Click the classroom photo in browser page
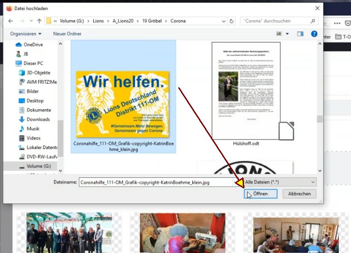The width and height of the screenshot is (351, 253). tap(296, 235)
